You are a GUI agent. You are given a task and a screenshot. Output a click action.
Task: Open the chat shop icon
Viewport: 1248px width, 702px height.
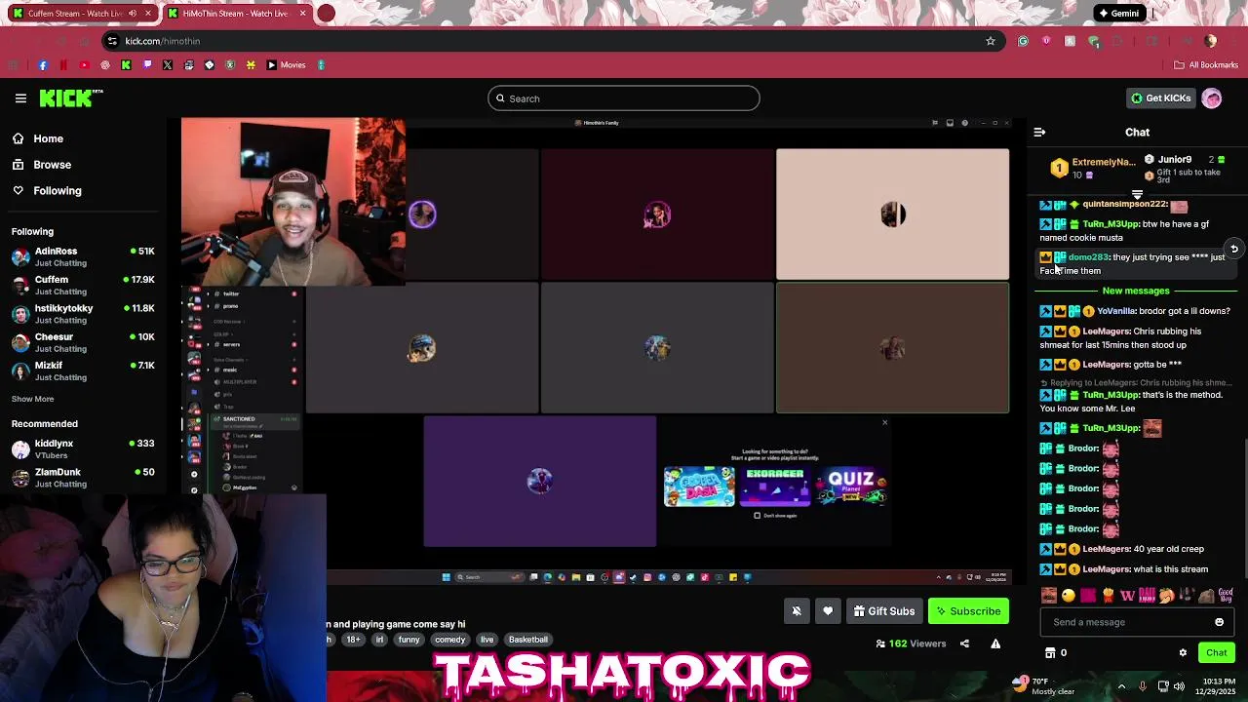[x=1050, y=652]
